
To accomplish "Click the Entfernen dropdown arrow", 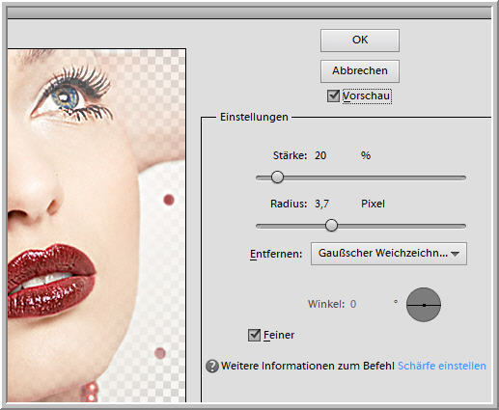I will pyautogui.click(x=455, y=254).
